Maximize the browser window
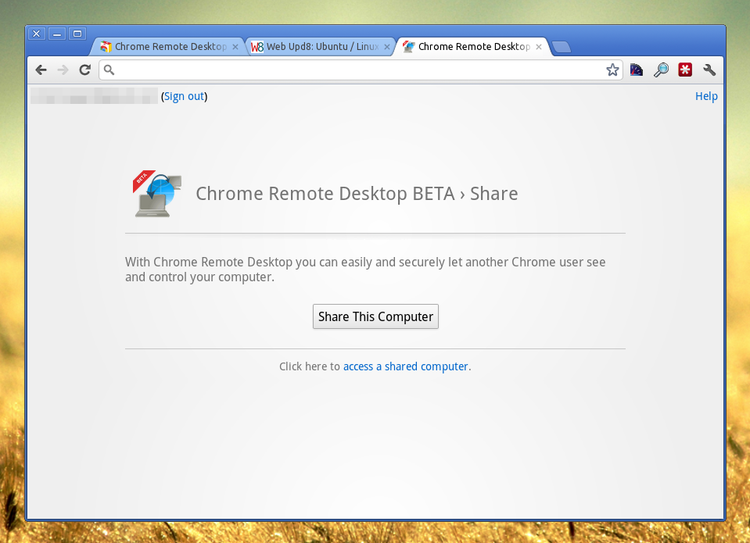Image resolution: width=750 pixels, height=543 pixels. pos(77,34)
